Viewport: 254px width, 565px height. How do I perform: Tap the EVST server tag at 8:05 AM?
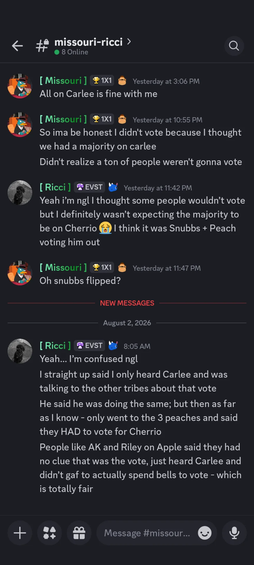(x=89, y=345)
